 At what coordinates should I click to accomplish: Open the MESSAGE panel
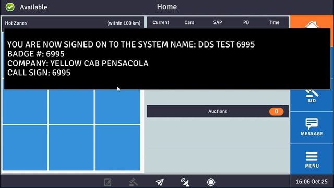[x=312, y=127]
